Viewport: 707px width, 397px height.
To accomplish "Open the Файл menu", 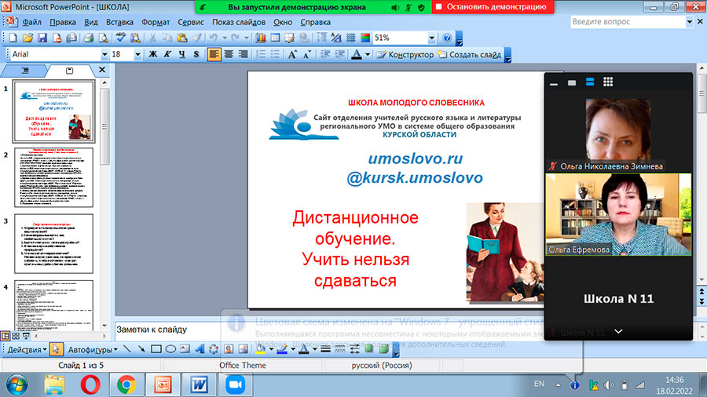I will pos(31,22).
